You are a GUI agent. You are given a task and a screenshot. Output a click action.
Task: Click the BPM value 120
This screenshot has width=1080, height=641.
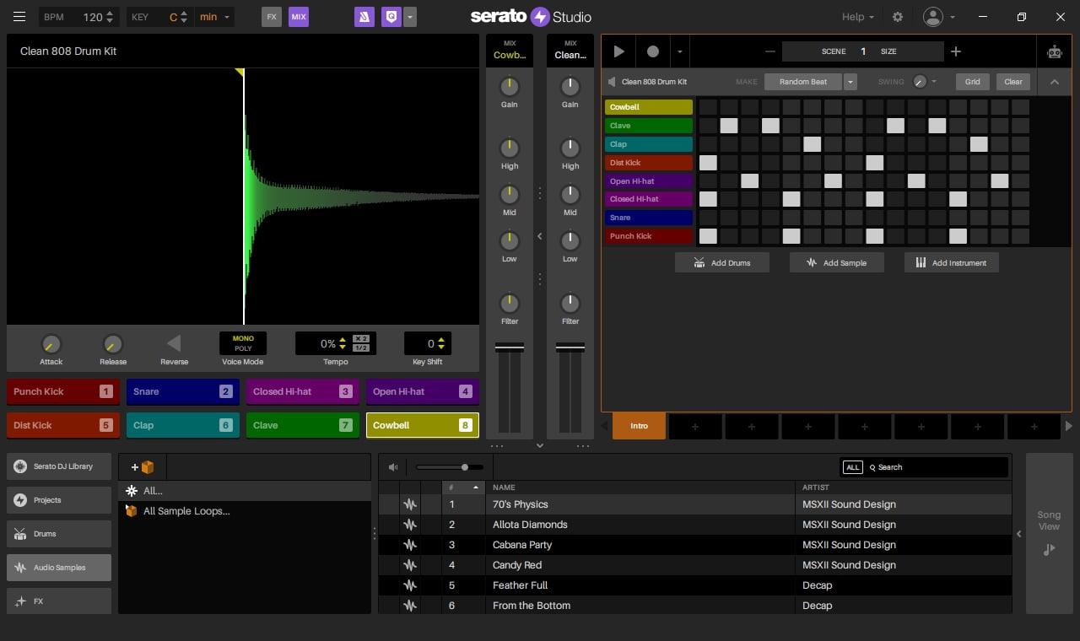93,17
